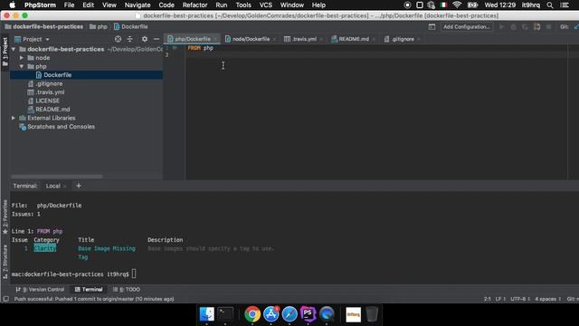Screen dimensions: 579x326
Task: Click the Wi-Fi icon in menu bar
Action: (x=457, y=5)
